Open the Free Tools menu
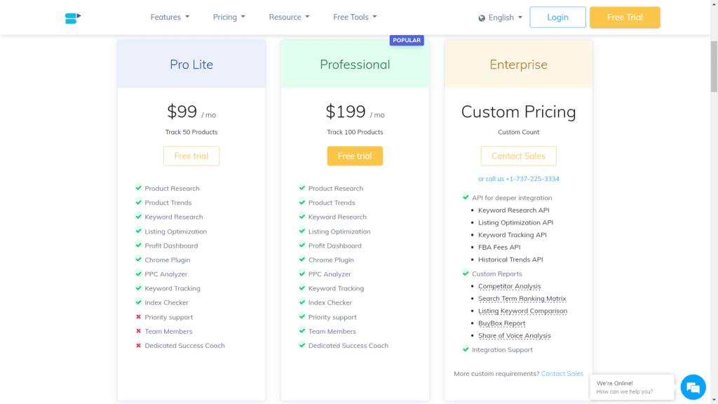Image resolution: width=718 pixels, height=404 pixels. tap(355, 17)
